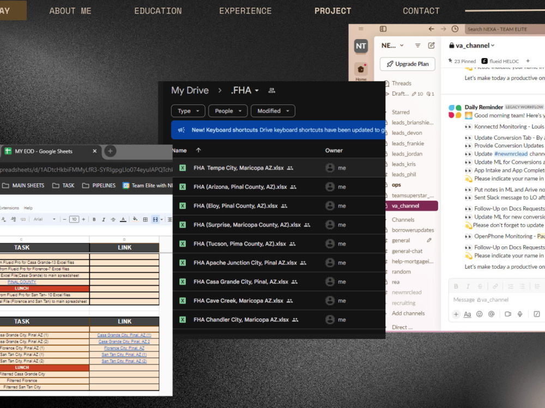545x408 pixels.
Task: Open the 23 Pinned items
Action: 462,61
